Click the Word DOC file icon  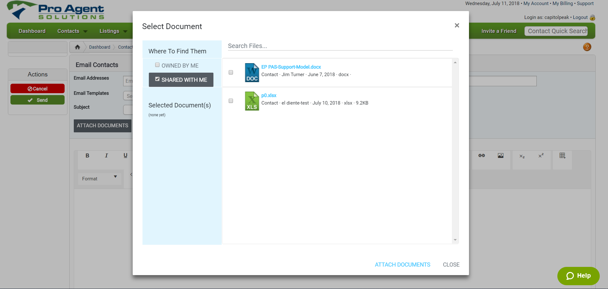click(x=252, y=73)
